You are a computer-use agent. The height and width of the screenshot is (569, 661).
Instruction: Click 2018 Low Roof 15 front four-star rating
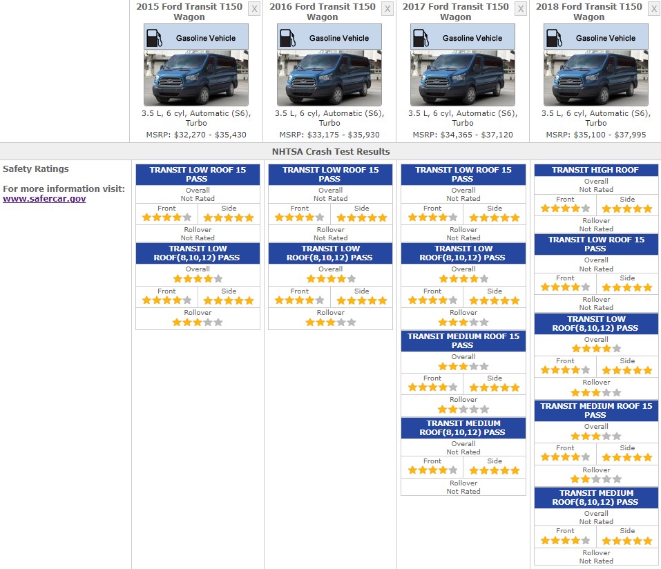point(565,287)
